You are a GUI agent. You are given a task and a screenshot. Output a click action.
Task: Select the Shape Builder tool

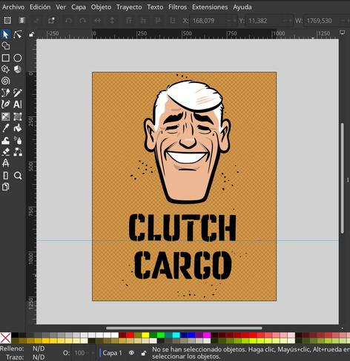click(x=6, y=46)
